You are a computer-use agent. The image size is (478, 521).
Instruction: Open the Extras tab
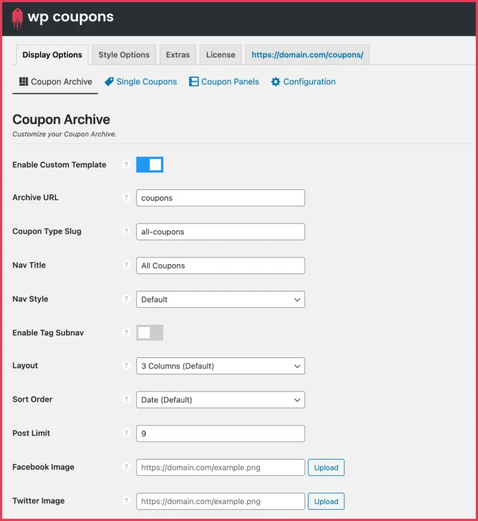click(177, 54)
